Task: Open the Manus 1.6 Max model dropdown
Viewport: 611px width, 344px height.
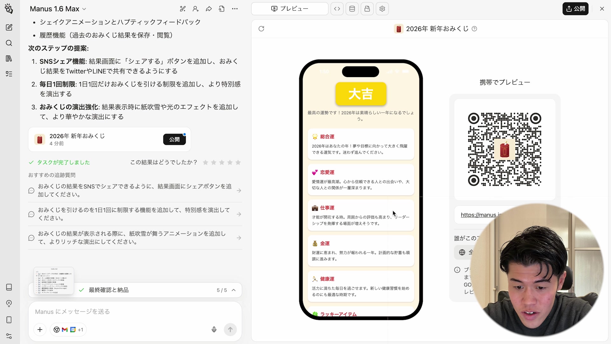Action: pos(57,9)
